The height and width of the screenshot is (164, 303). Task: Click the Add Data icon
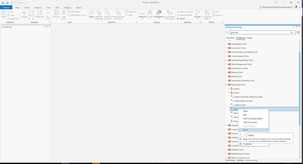[64, 13]
